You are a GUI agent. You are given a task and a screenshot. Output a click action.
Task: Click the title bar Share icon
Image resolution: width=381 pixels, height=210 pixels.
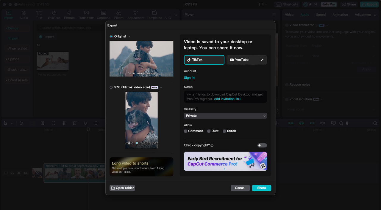[344, 4]
